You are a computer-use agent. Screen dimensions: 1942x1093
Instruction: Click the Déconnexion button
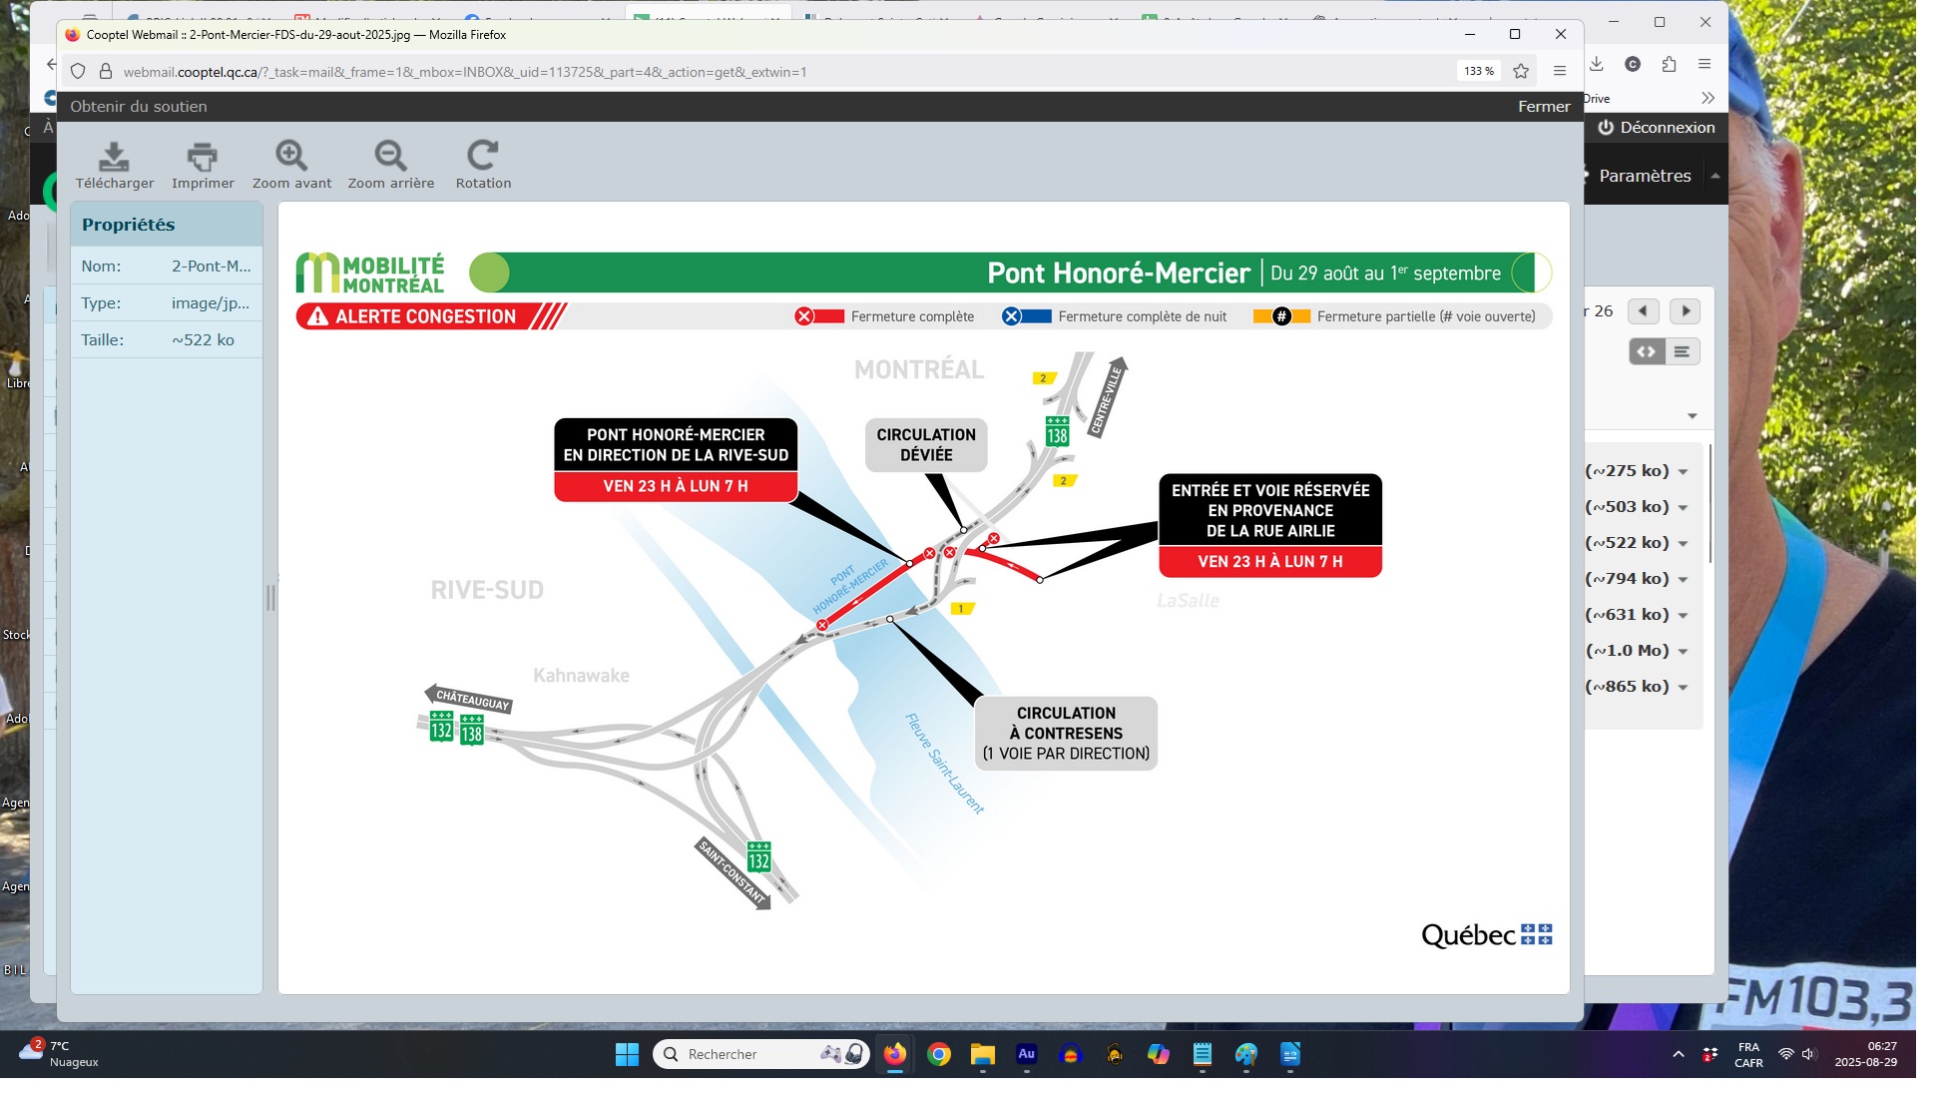pyautogui.click(x=1657, y=128)
